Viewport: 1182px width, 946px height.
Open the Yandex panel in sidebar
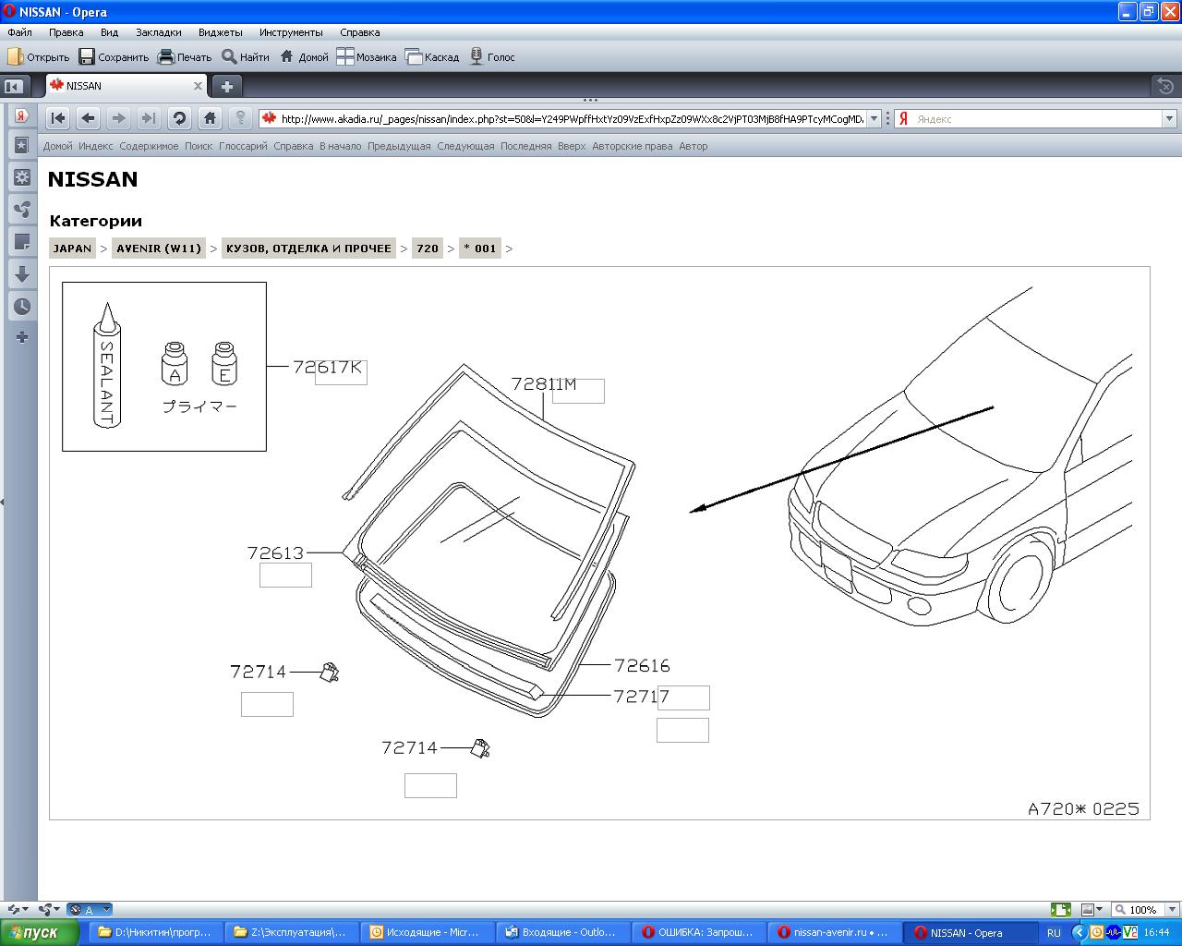point(22,116)
